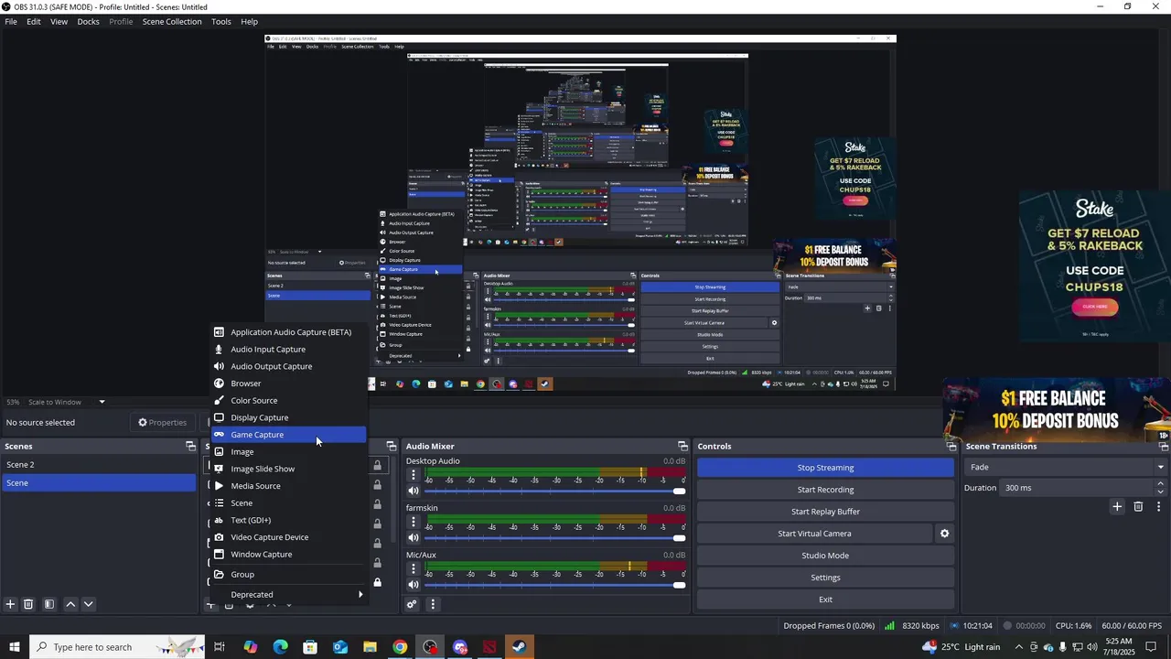Viewport: 1171px width, 659px height.
Task: Open farmskin three-dot options
Action: (x=414, y=522)
